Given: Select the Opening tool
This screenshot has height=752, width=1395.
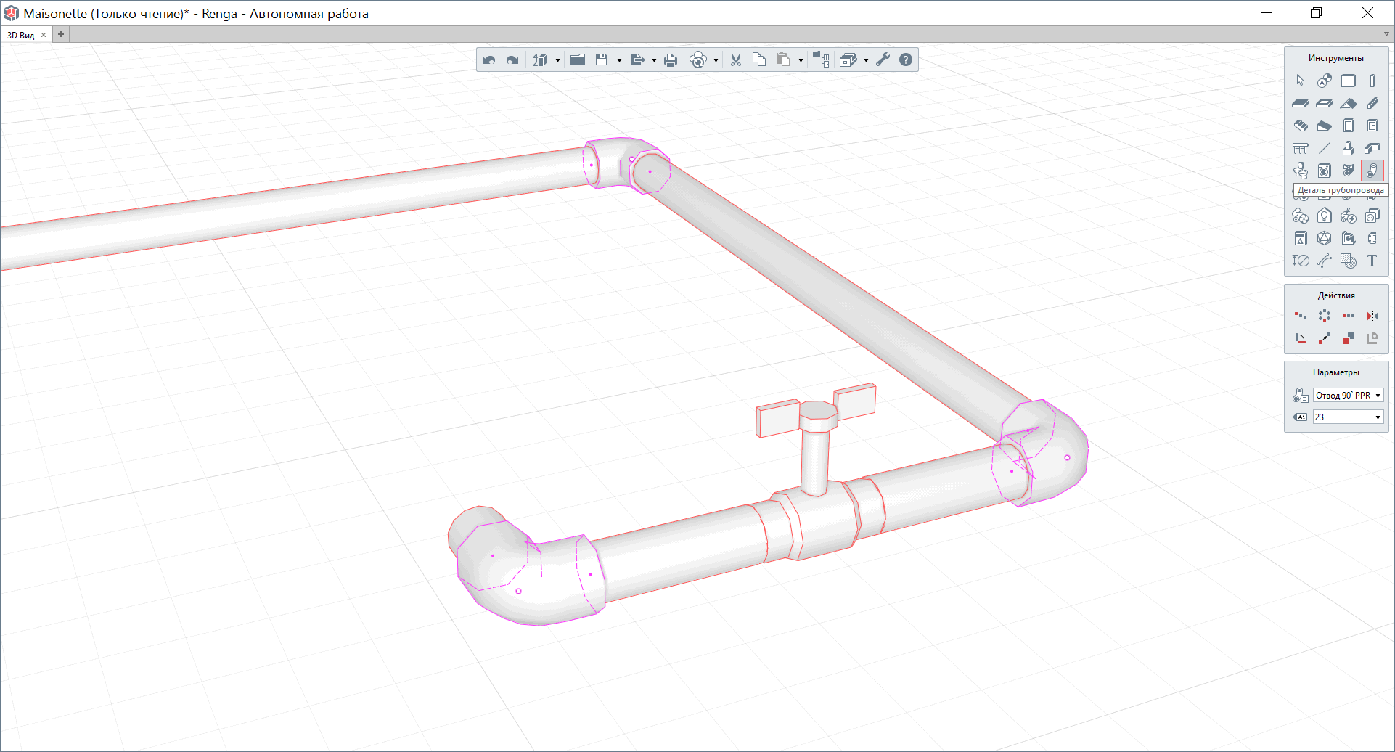Looking at the screenshot, I should coord(1325,103).
